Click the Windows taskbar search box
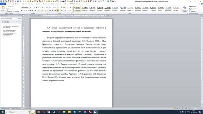The width and height of the screenshot is (203, 114). (20, 112)
